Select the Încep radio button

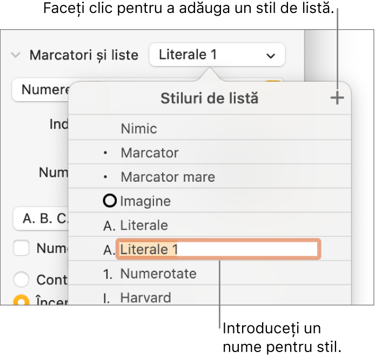[21, 300]
